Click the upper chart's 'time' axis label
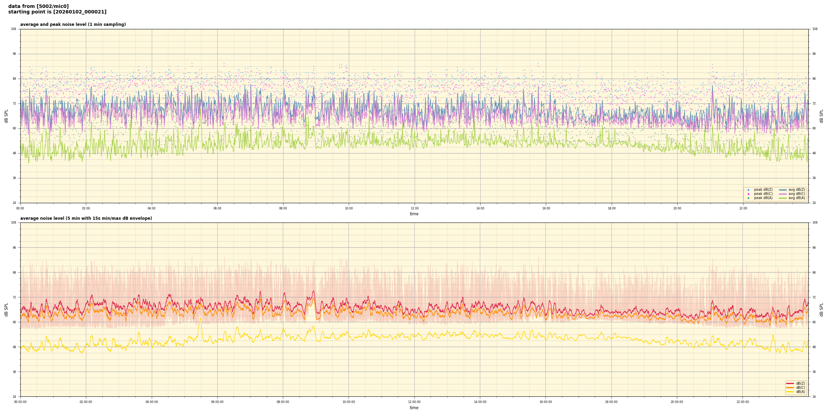828x414 pixels. tap(414, 214)
